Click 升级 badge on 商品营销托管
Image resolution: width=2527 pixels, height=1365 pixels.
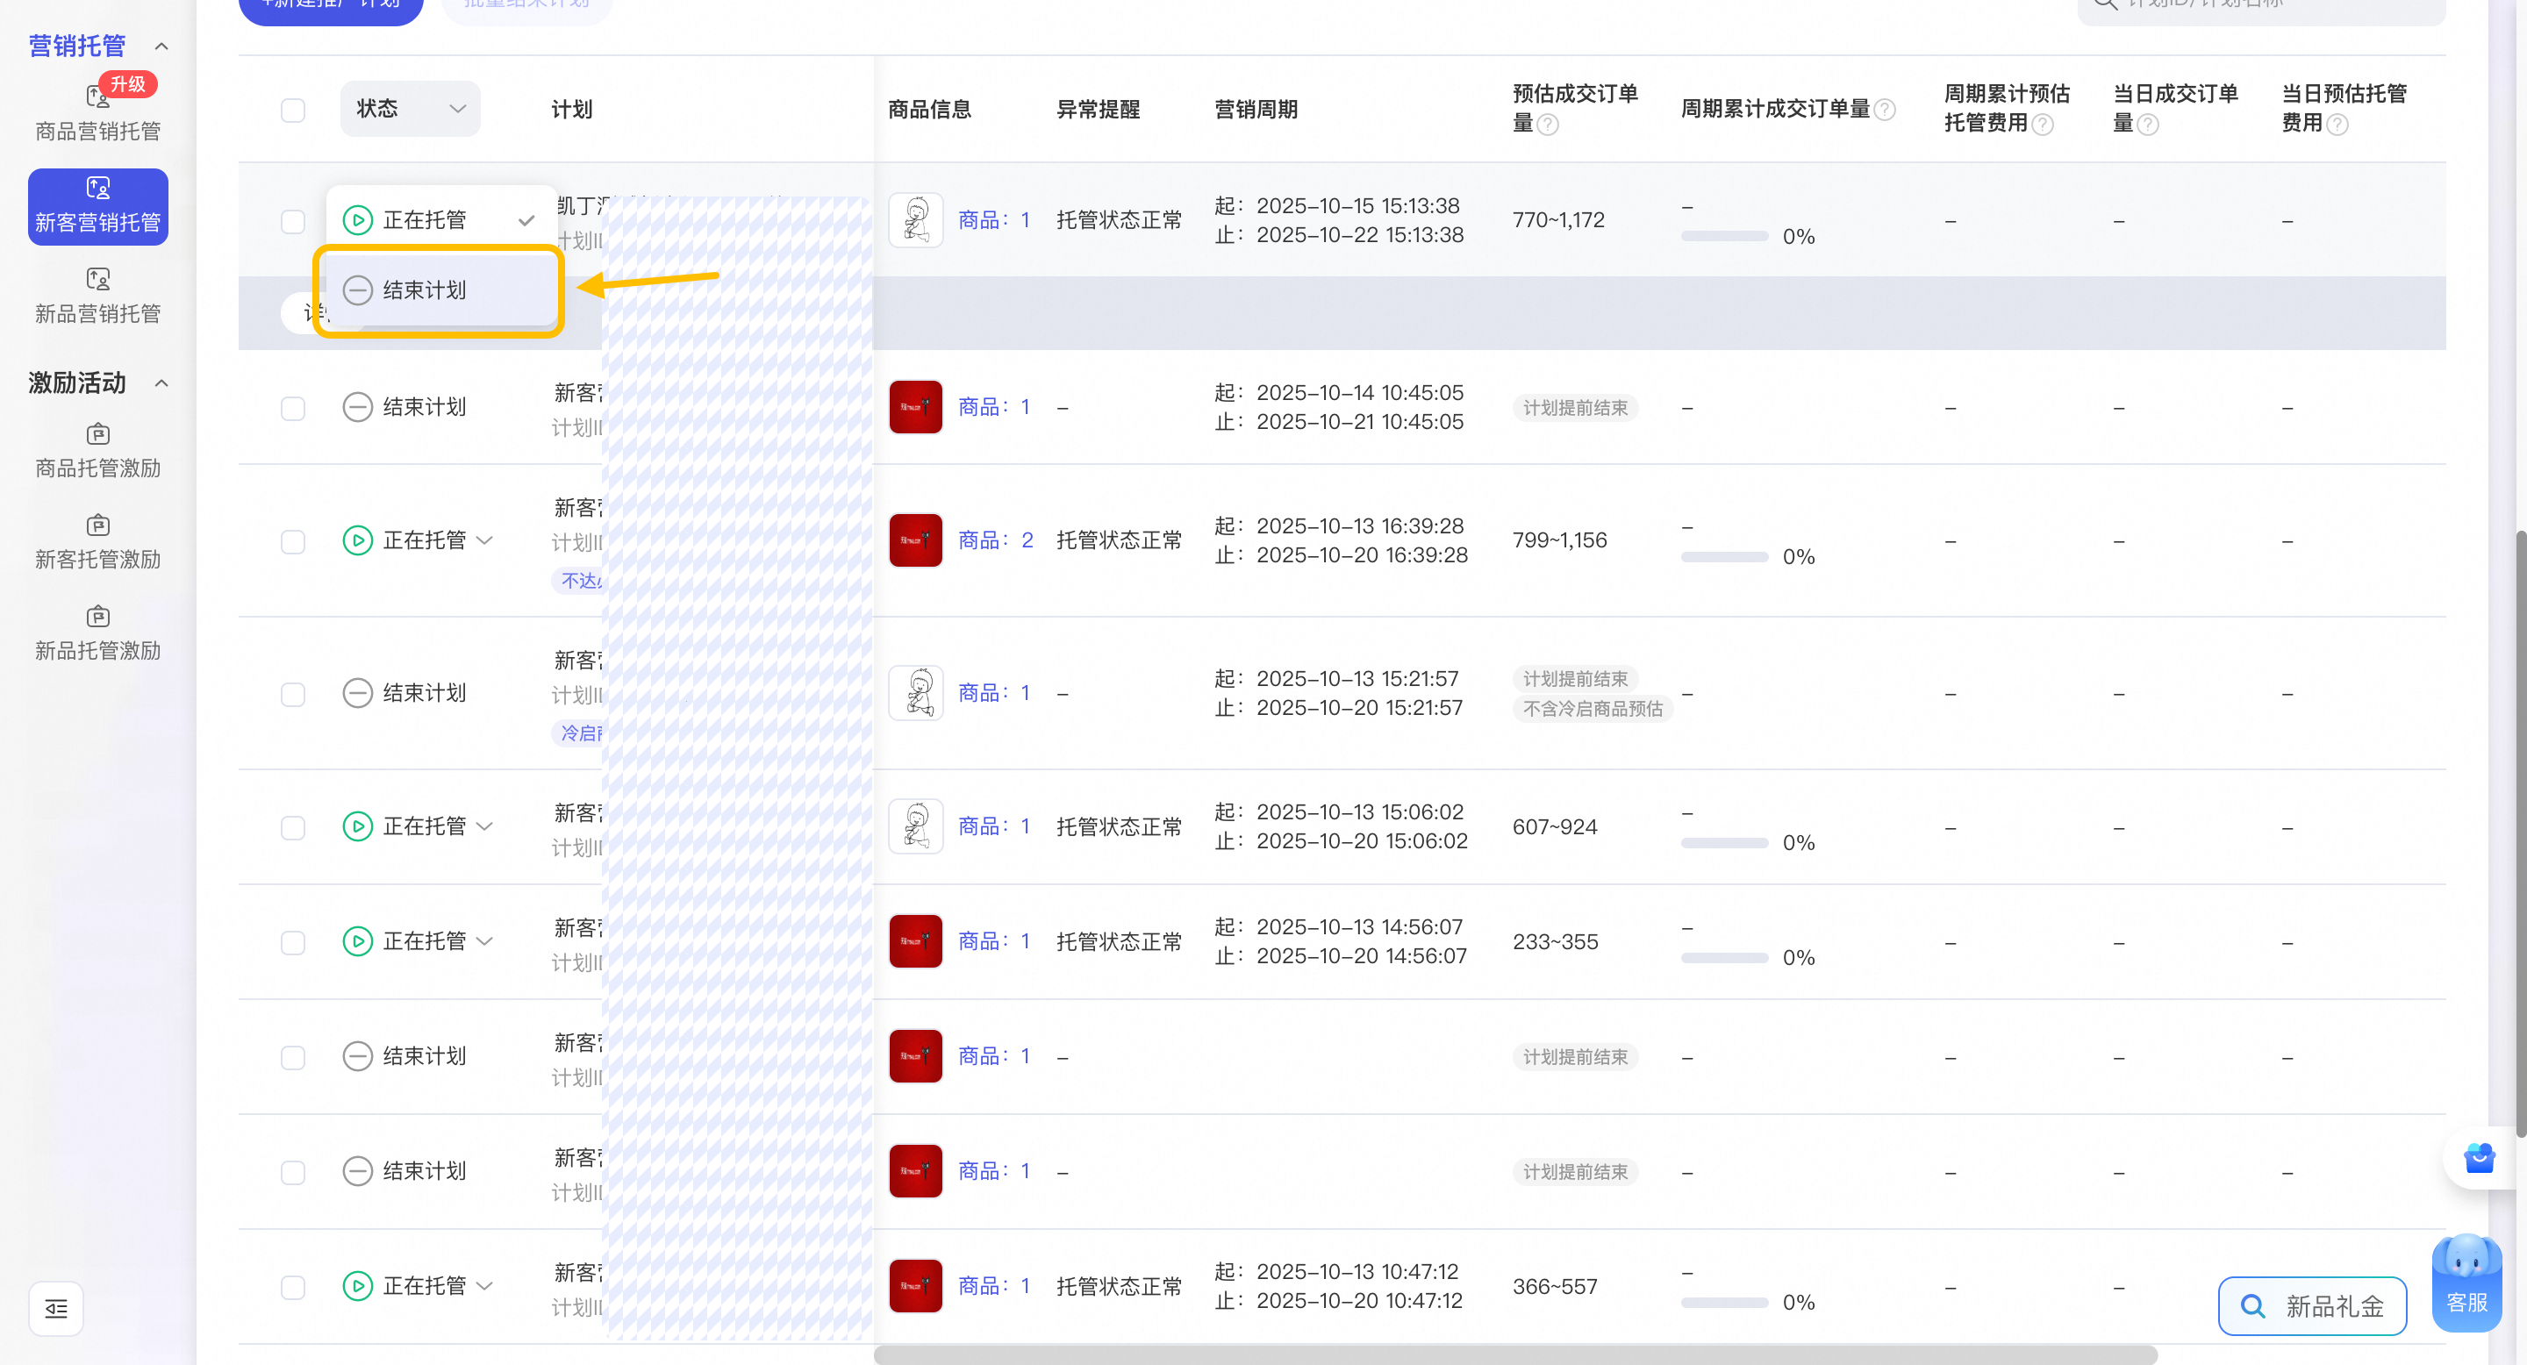coord(127,84)
